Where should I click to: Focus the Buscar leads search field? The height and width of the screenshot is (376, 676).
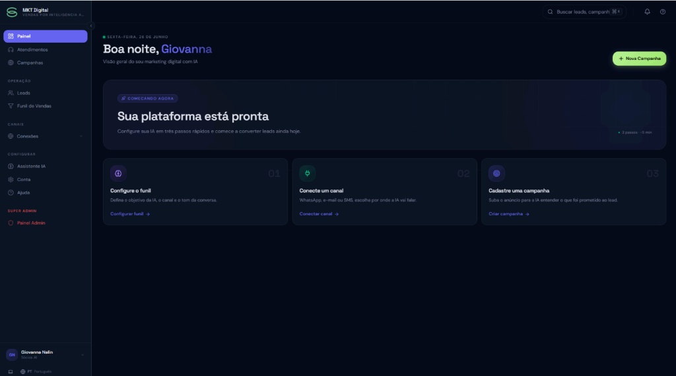pos(584,12)
